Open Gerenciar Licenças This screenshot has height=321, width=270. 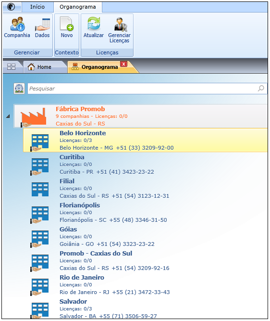point(119,30)
